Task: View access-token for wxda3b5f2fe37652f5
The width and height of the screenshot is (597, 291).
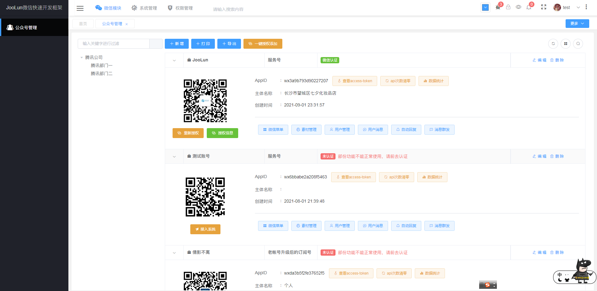Action: point(351,273)
